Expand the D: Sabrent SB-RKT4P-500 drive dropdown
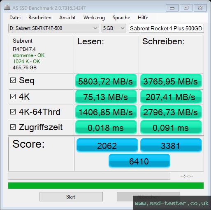The image size is (211, 210). click(x=53, y=28)
